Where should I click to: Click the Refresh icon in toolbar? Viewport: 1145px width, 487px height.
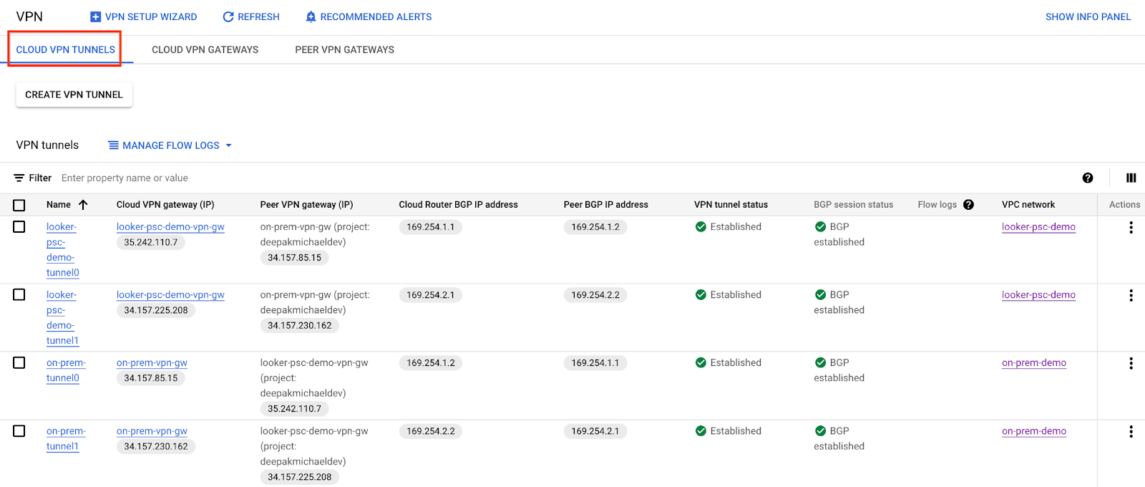coord(228,16)
